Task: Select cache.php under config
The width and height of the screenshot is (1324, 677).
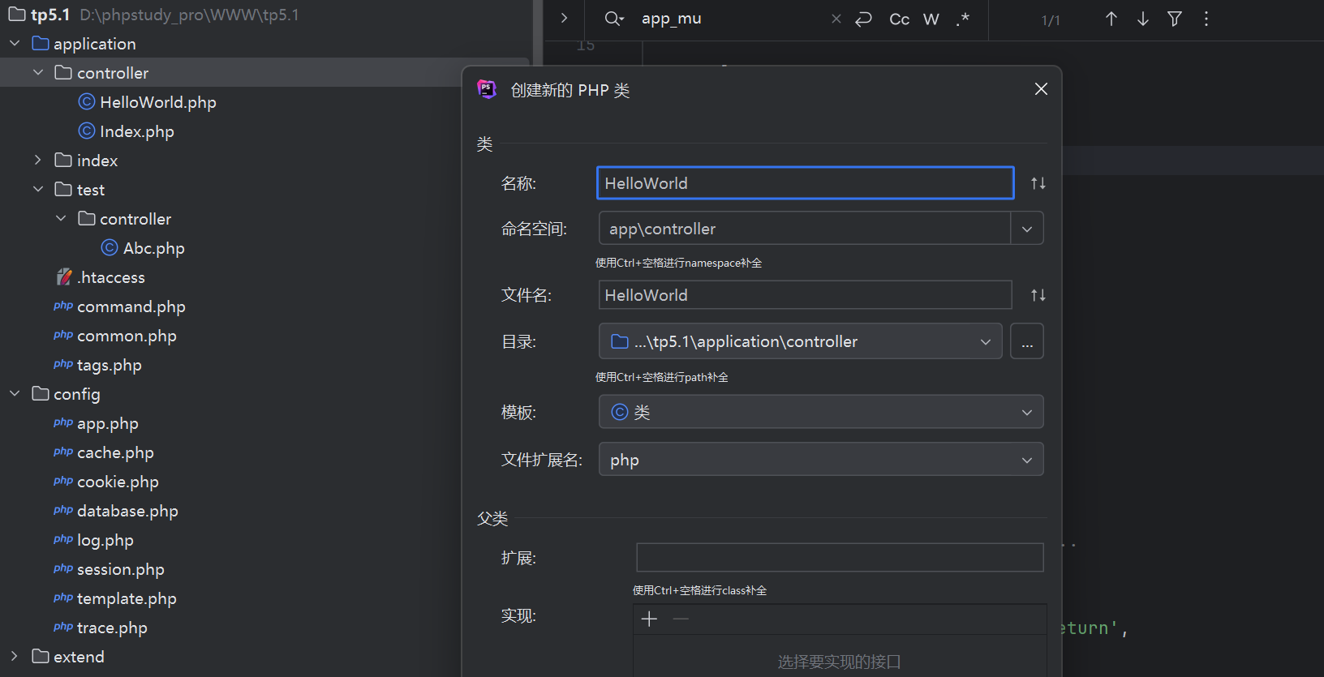Action: click(115, 452)
